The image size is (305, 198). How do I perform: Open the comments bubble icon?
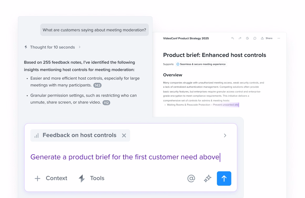coord(255,38)
